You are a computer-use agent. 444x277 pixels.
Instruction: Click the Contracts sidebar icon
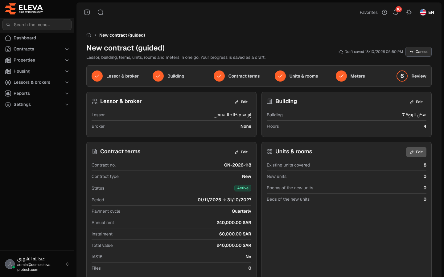pos(8,49)
